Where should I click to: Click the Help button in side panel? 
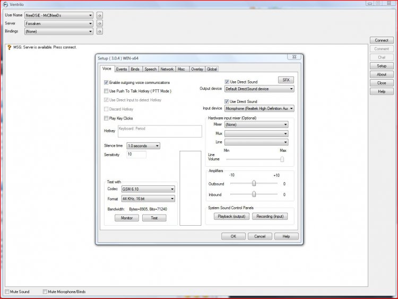pos(382,91)
